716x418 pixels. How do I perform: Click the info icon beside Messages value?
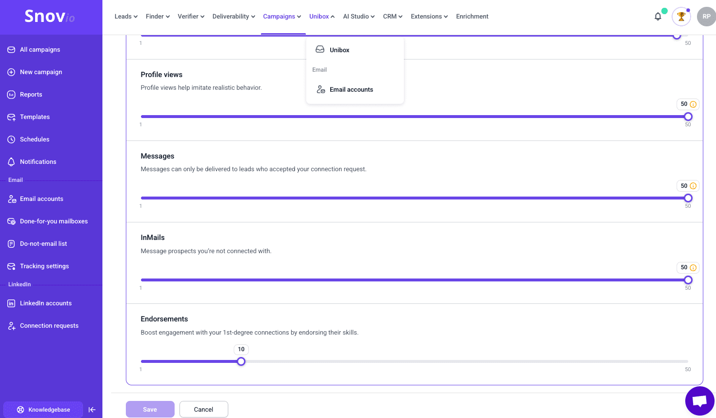click(693, 186)
